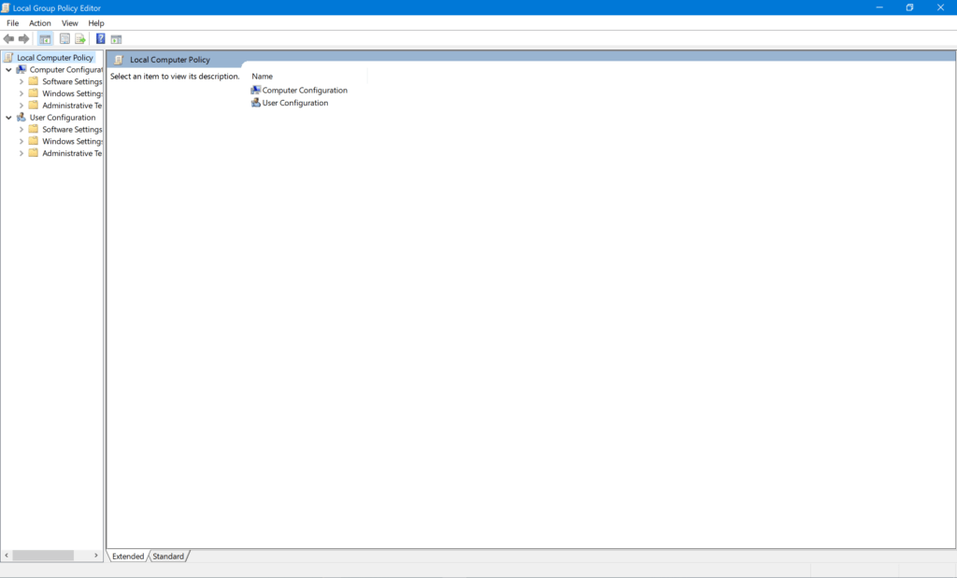Viewport: 957px width, 578px height.
Task: Select Software Settings label under Computer Configuration
Action: coord(72,81)
